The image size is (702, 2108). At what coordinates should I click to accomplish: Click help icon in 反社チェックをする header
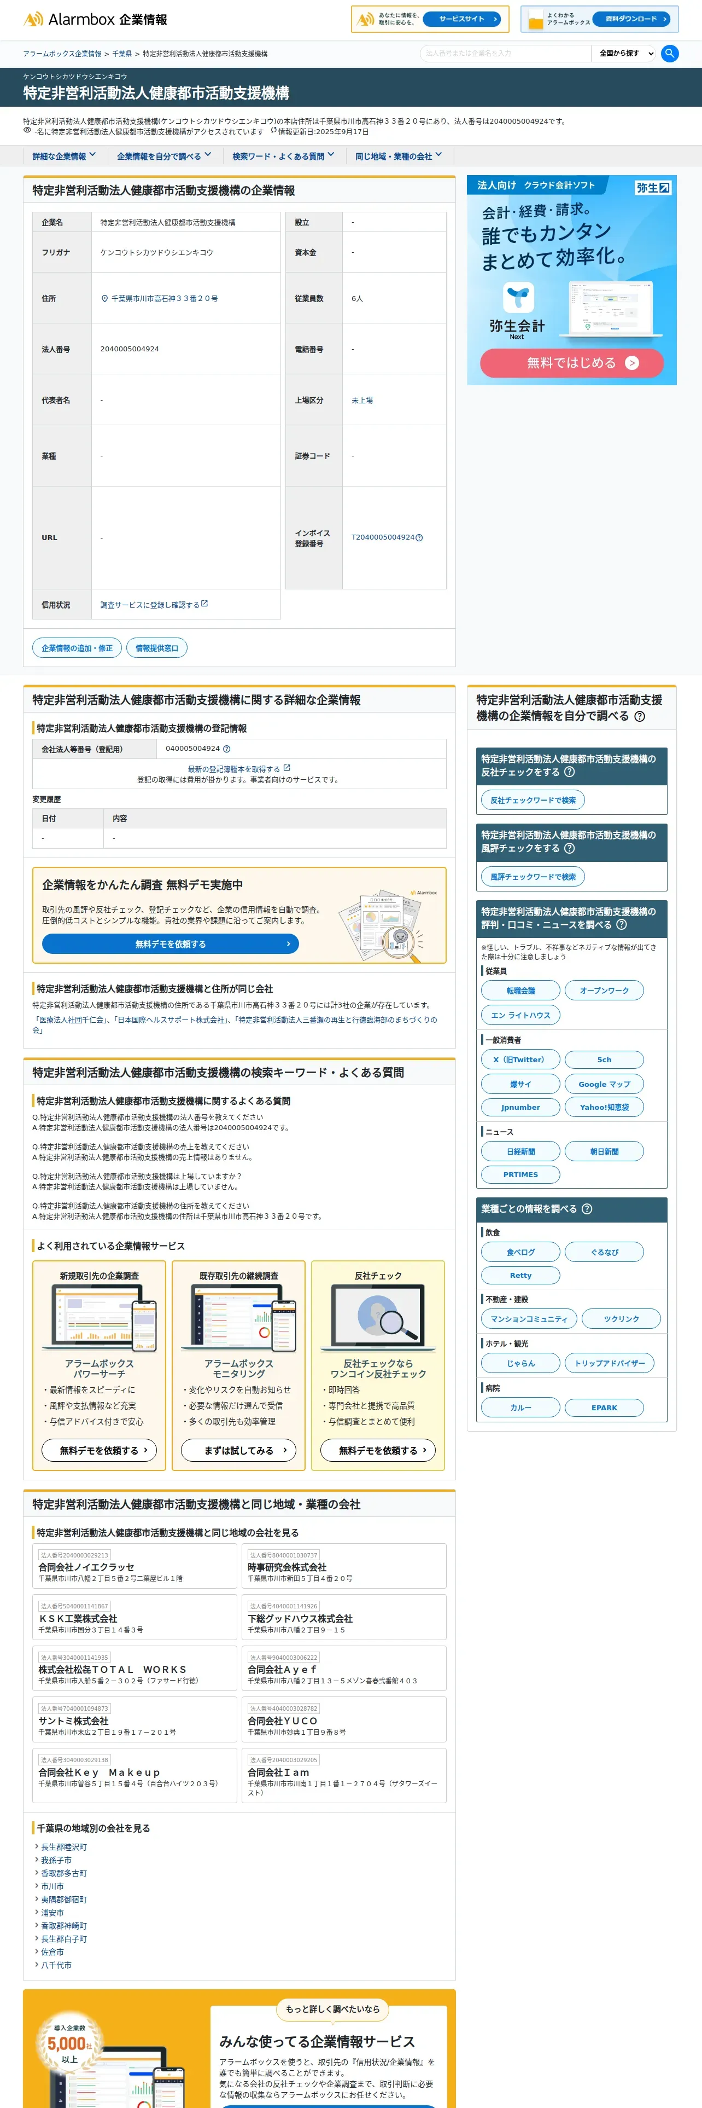tap(570, 772)
